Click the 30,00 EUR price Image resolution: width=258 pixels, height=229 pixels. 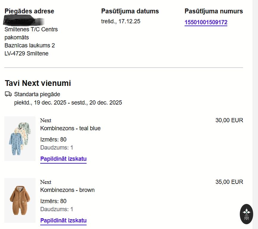point(229,120)
